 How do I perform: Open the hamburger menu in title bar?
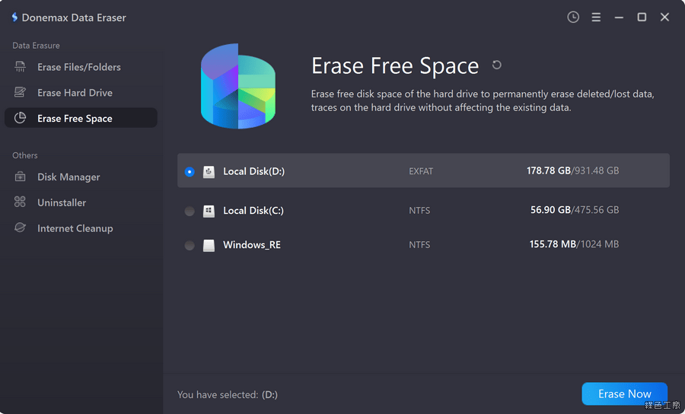596,17
